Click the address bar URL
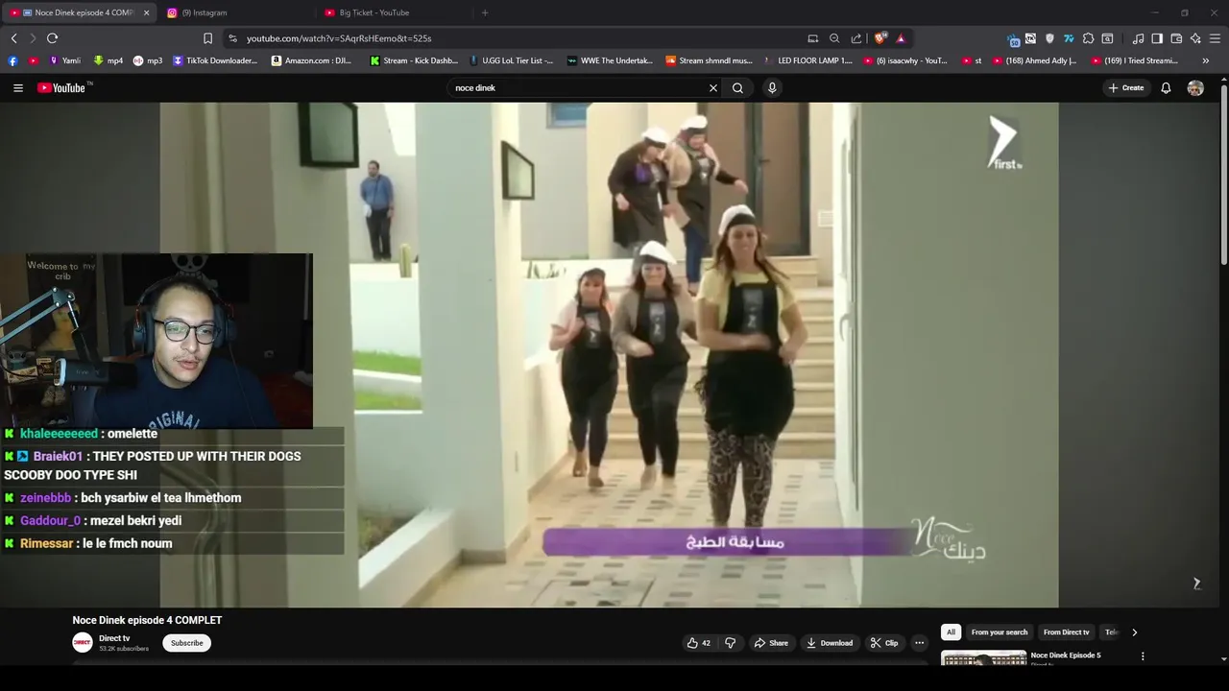 coord(339,38)
